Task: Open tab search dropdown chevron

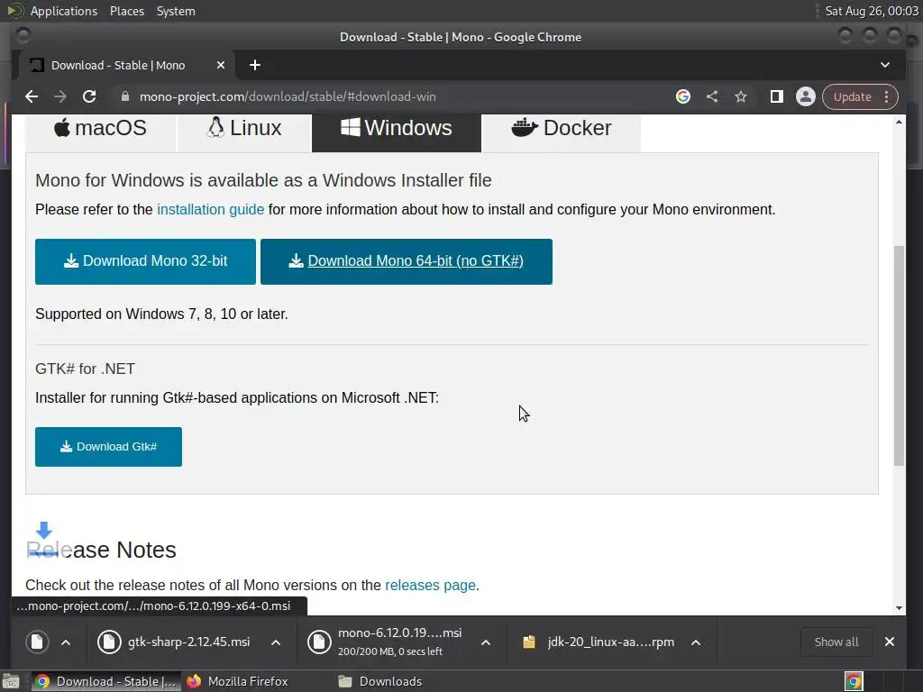Action: click(885, 65)
